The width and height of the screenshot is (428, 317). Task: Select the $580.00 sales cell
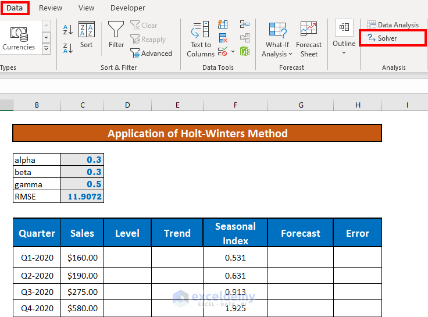[x=82, y=308]
